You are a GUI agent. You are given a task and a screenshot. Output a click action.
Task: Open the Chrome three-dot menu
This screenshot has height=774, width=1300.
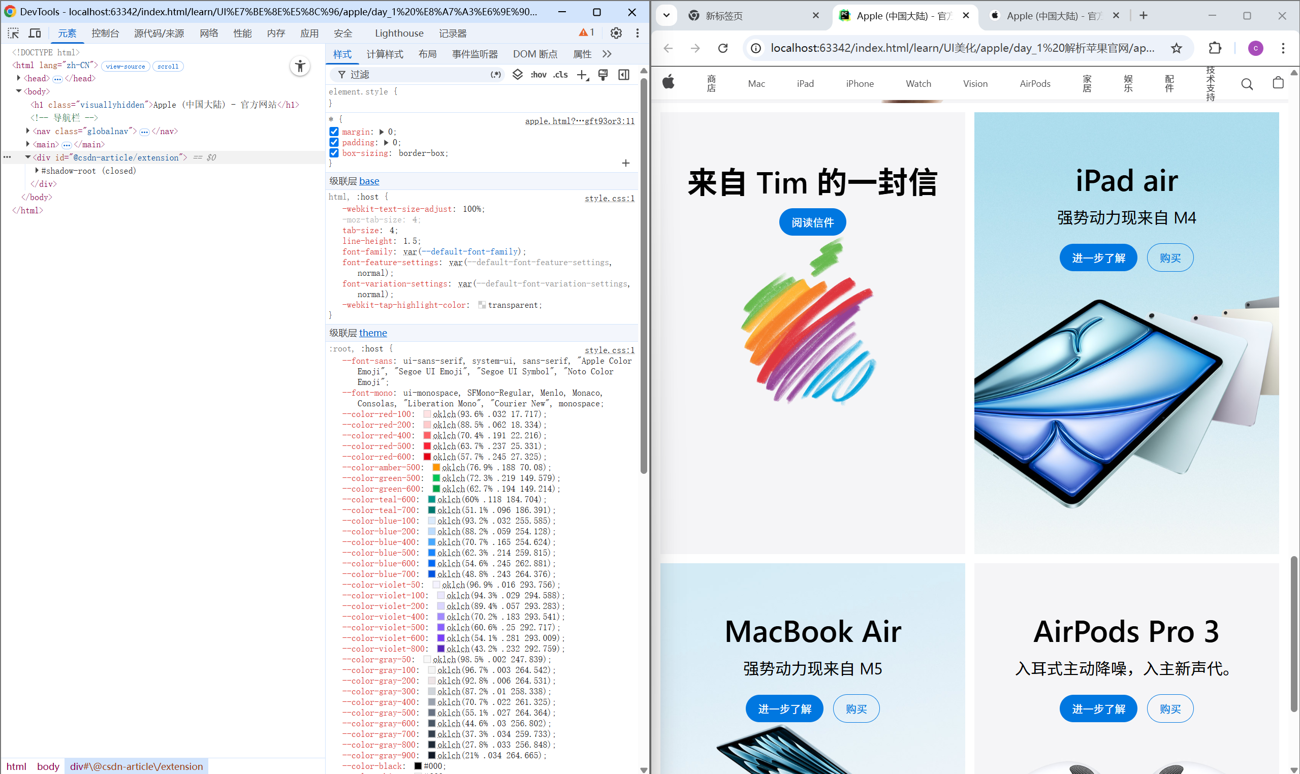pos(1283,49)
